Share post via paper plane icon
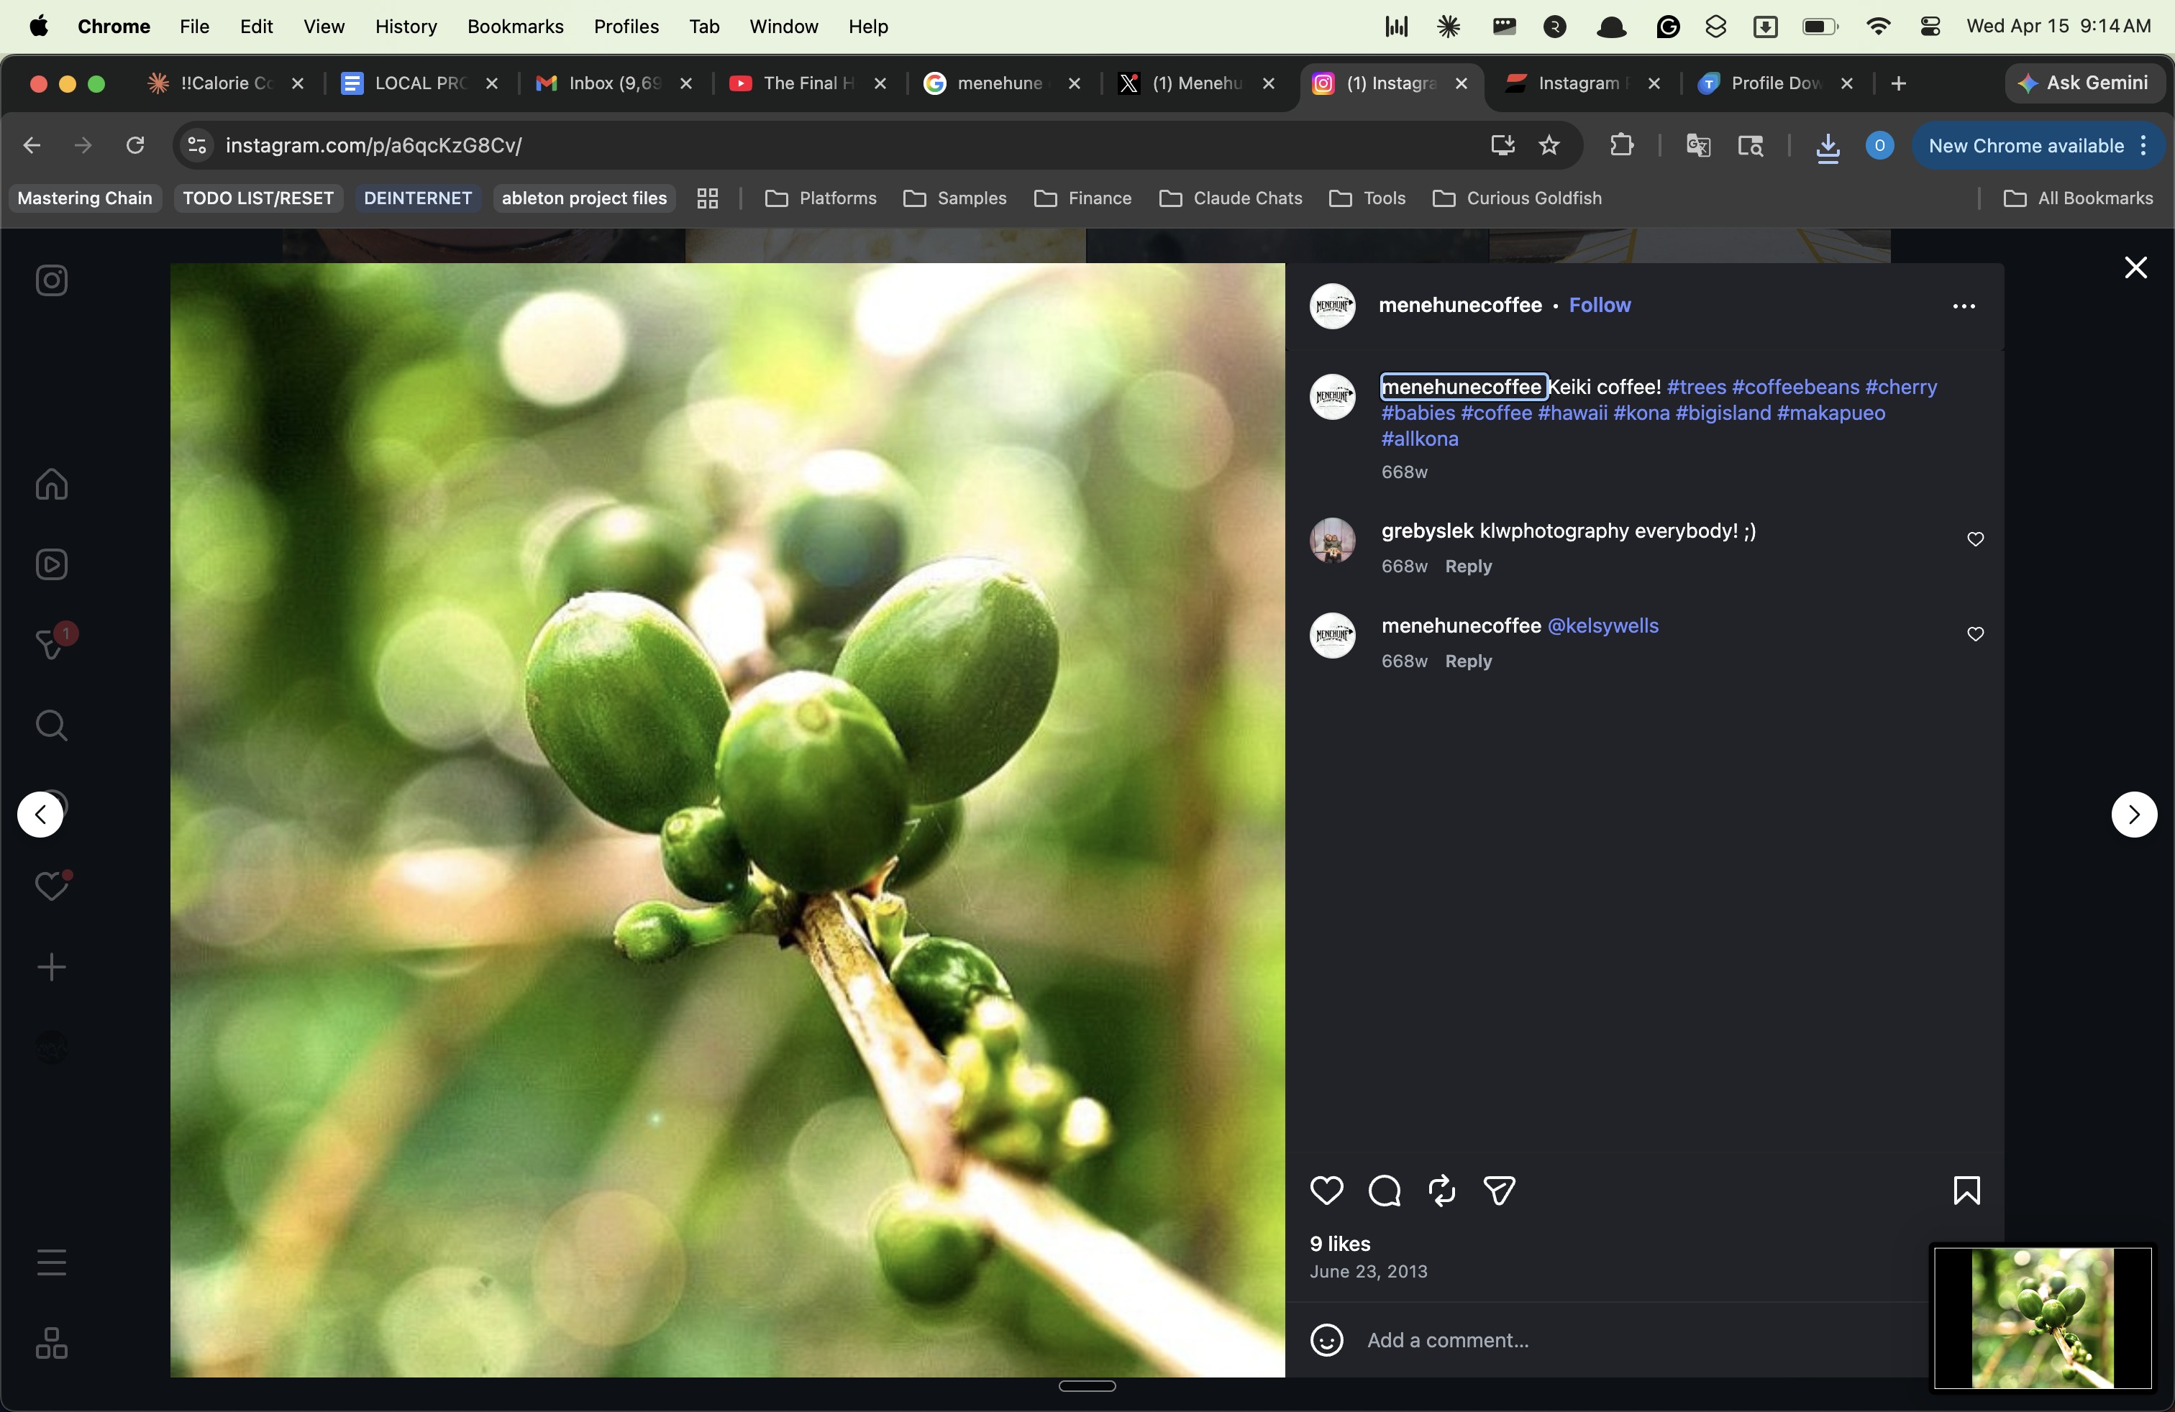The width and height of the screenshot is (2175, 1412). coord(1500,1190)
